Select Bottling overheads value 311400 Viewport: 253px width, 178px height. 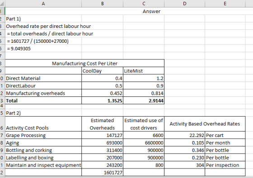pos(102,150)
